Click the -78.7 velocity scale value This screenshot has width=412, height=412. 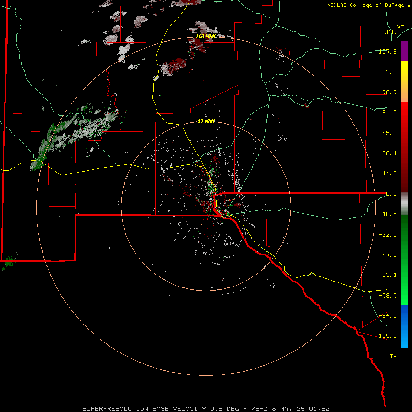[x=388, y=296]
